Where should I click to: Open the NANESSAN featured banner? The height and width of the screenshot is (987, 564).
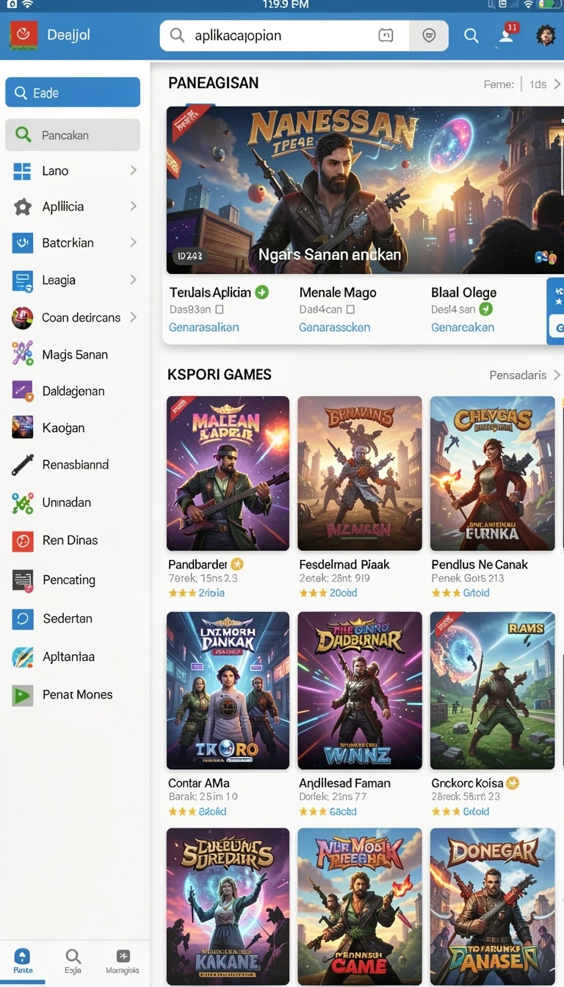tap(365, 190)
